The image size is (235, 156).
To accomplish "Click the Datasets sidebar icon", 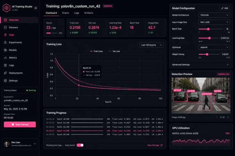I will tap(5, 27).
